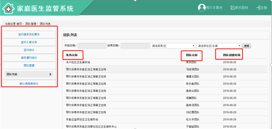Viewport: 272px width, 129px height.
Task: Select 签约统计 sidebar menu
Action: 29,50
